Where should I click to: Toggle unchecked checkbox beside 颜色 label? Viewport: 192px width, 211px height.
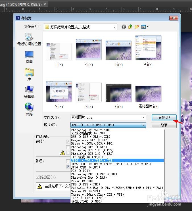(68, 161)
